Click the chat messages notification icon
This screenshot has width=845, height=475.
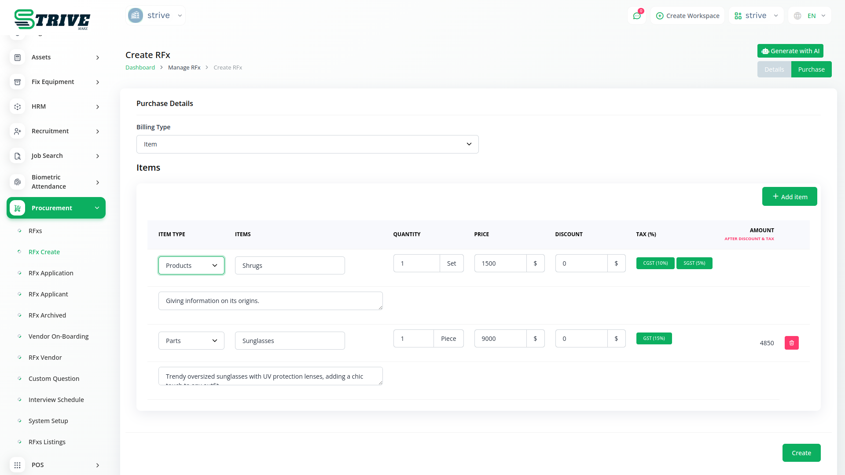(636, 16)
